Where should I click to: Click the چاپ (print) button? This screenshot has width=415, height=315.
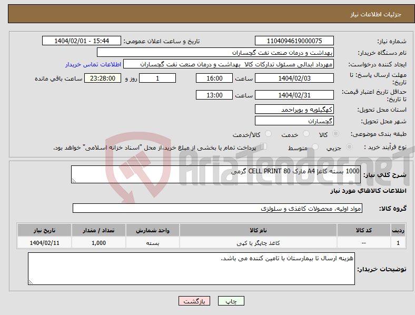[x=231, y=301]
